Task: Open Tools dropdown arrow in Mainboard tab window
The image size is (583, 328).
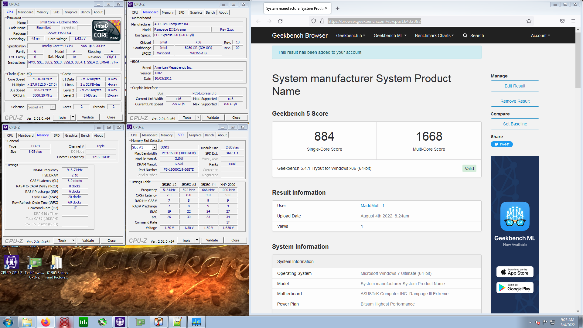Action: [x=198, y=118]
